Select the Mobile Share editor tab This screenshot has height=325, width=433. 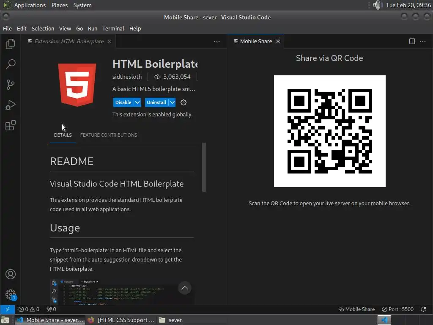tap(256, 41)
